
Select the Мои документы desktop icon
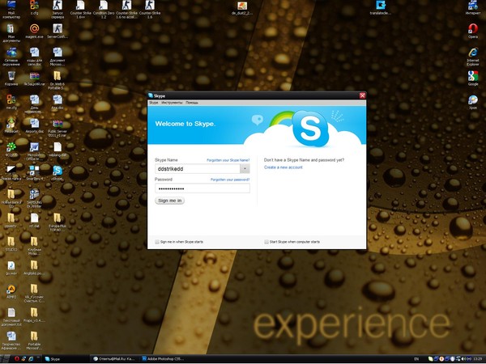pos(11,33)
